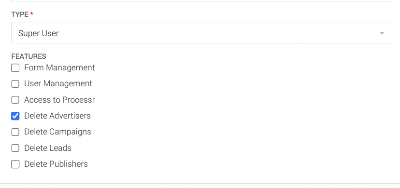Check the Access to Processr box
The image size is (400, 188).
15,100
